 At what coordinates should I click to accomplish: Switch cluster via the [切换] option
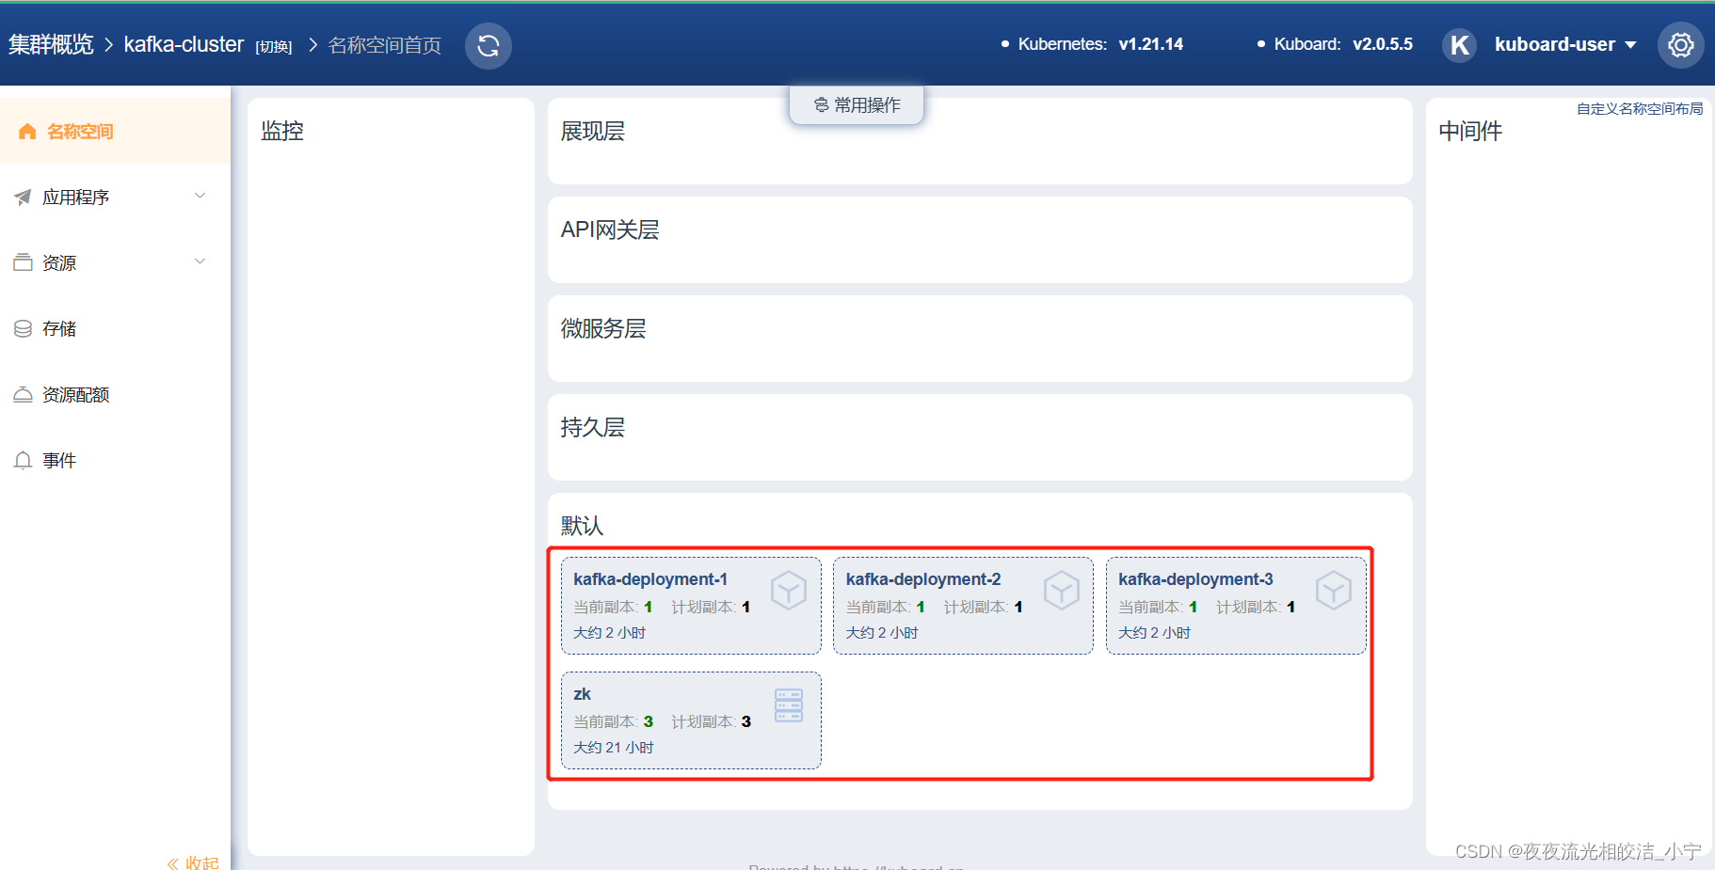274,46
